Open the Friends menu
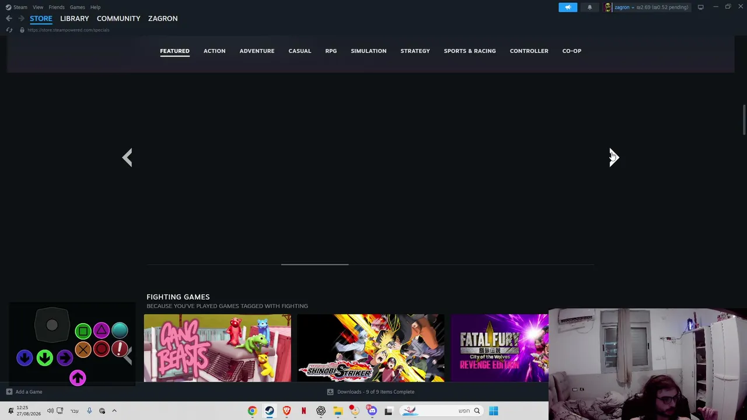This screenshot has height=420, width=747. [57, 7]
